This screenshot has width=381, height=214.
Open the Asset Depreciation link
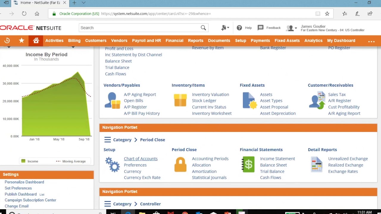point(278,113)
